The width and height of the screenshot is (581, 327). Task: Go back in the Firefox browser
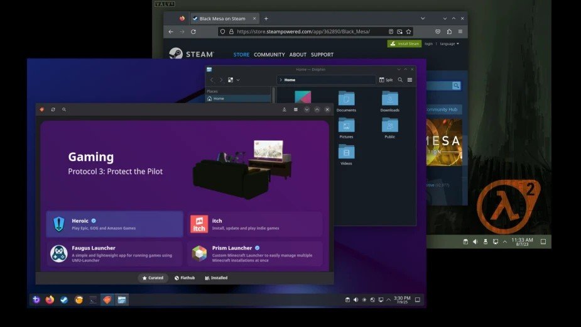click(x=171, y=31)
